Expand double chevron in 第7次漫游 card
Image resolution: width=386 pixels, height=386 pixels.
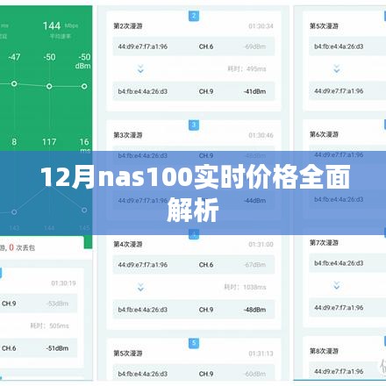(x=337, y=285)
